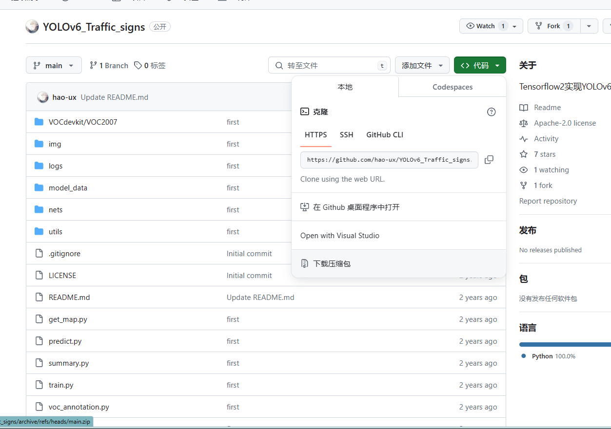Viewport: 611px width, 429px height.
Task: Open the get_map.py file
Action: coord(68,319)
